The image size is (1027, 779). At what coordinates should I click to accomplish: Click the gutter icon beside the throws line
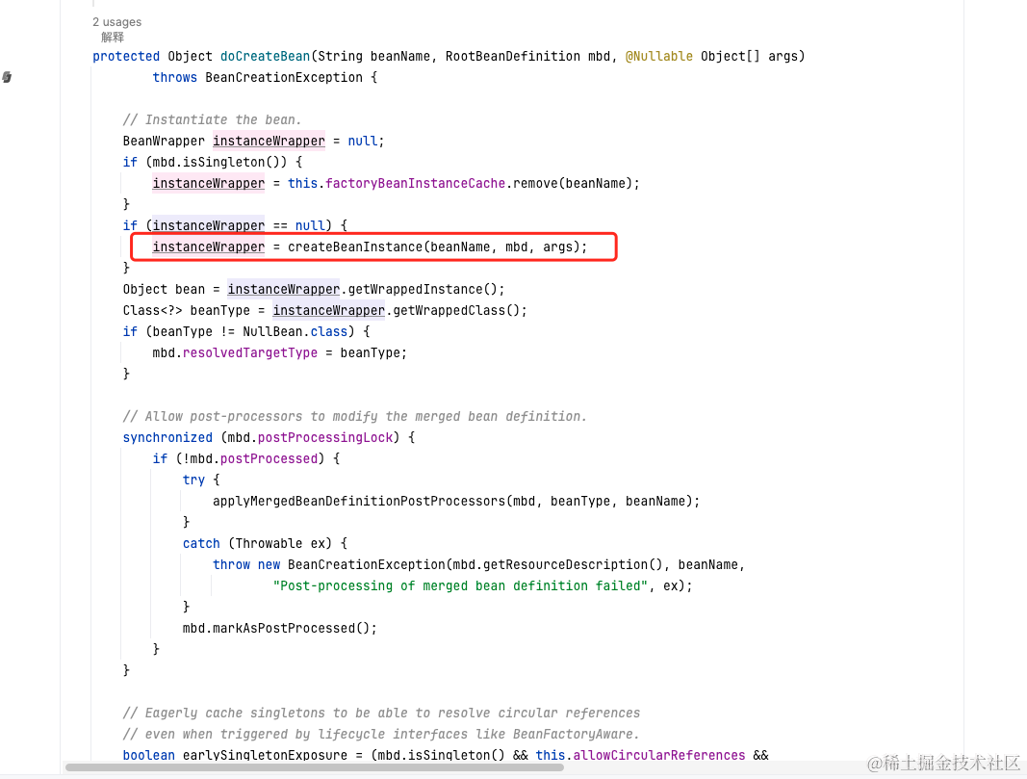(x=7, y=77)
